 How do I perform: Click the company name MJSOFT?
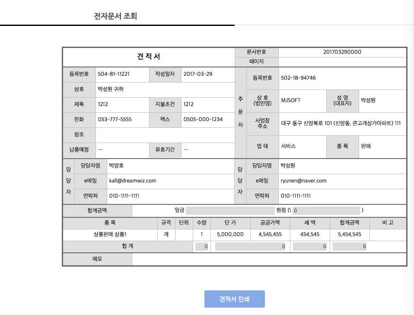291,100
